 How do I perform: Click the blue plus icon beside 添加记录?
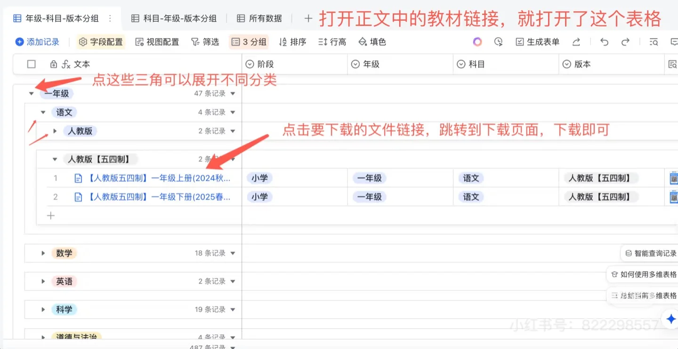click(19, 42)
